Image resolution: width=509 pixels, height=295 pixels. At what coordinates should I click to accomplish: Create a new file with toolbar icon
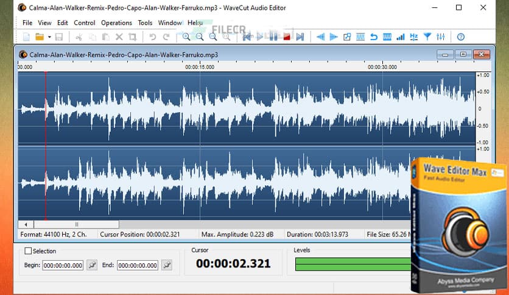pos(26,37)
